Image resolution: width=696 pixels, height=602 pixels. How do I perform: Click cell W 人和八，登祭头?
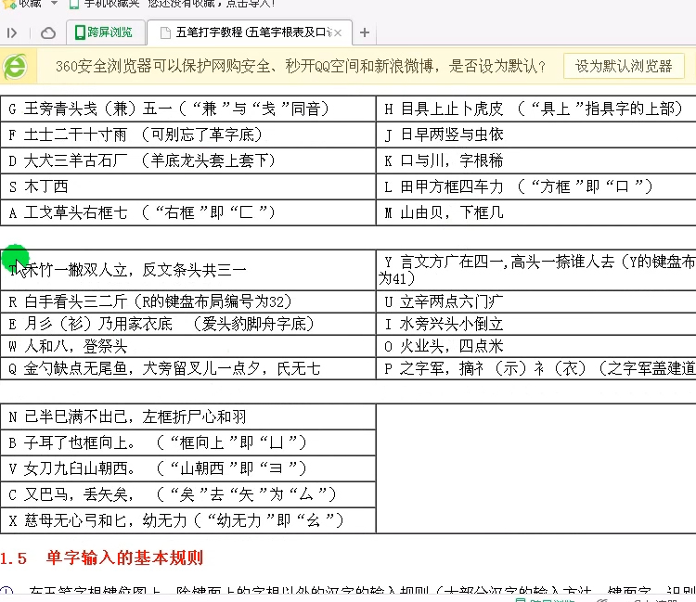[x=187, y=346]
